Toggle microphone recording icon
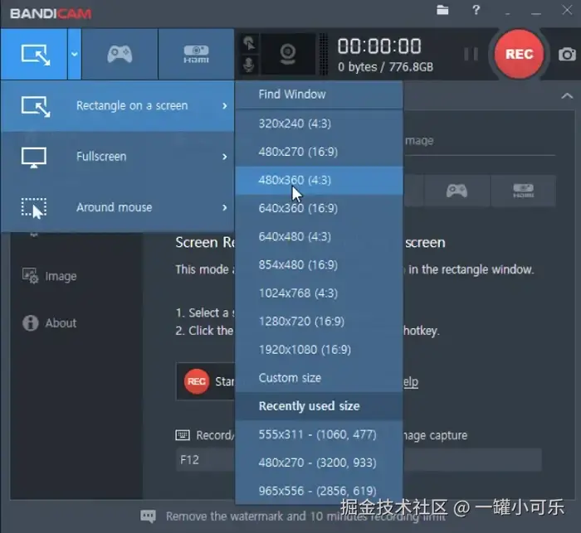 click(x=249, y=65)
